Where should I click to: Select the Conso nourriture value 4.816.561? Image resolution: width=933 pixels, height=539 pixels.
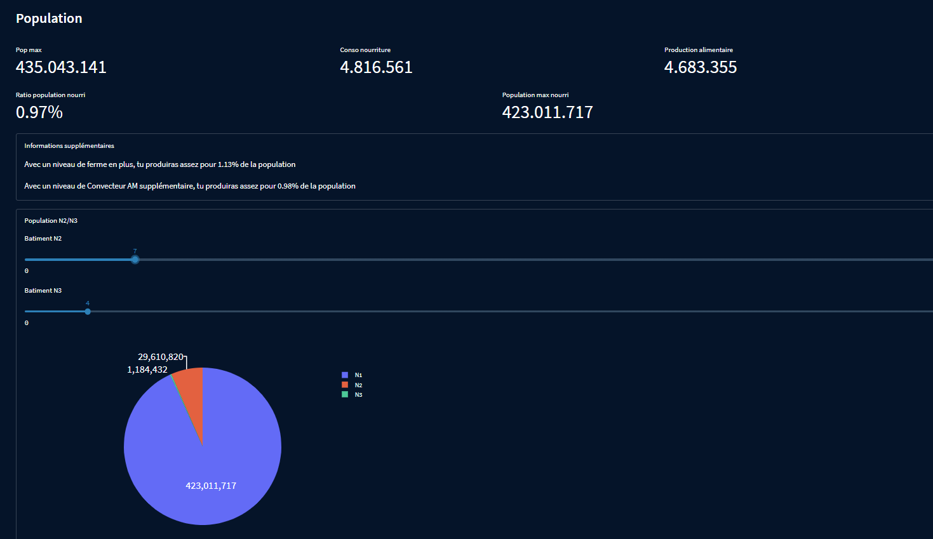376,67
